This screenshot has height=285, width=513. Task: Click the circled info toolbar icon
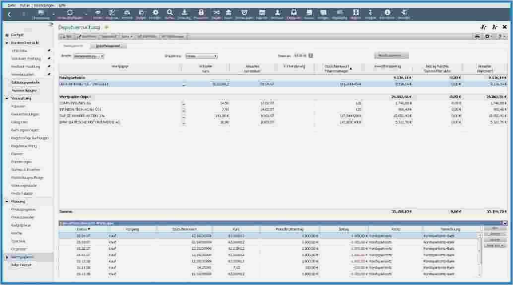coord(387,12)
